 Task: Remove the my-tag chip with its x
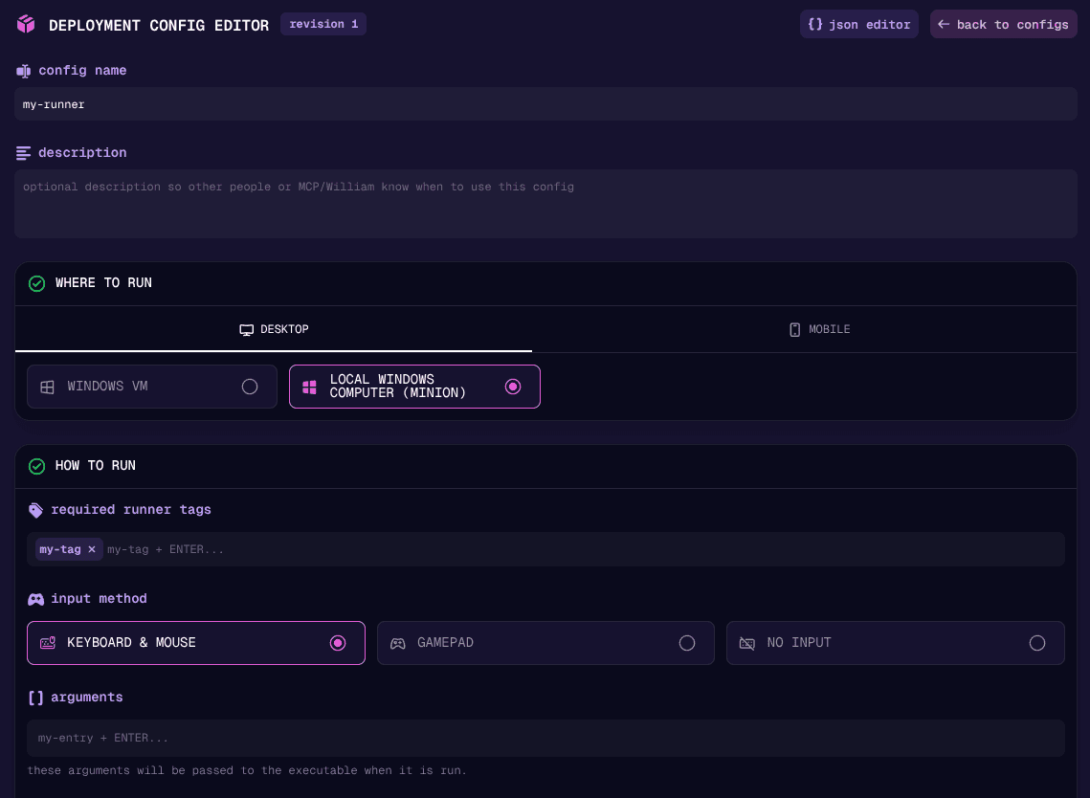tap(92, 549)
